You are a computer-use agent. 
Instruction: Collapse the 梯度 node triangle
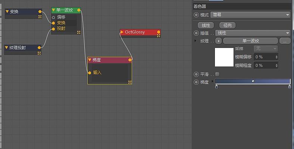coord(90,60)
